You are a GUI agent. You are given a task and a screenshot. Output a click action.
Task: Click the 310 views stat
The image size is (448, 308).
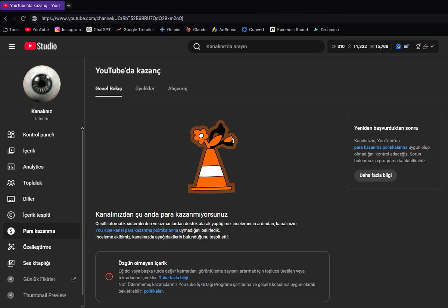(x=338, y=47)
